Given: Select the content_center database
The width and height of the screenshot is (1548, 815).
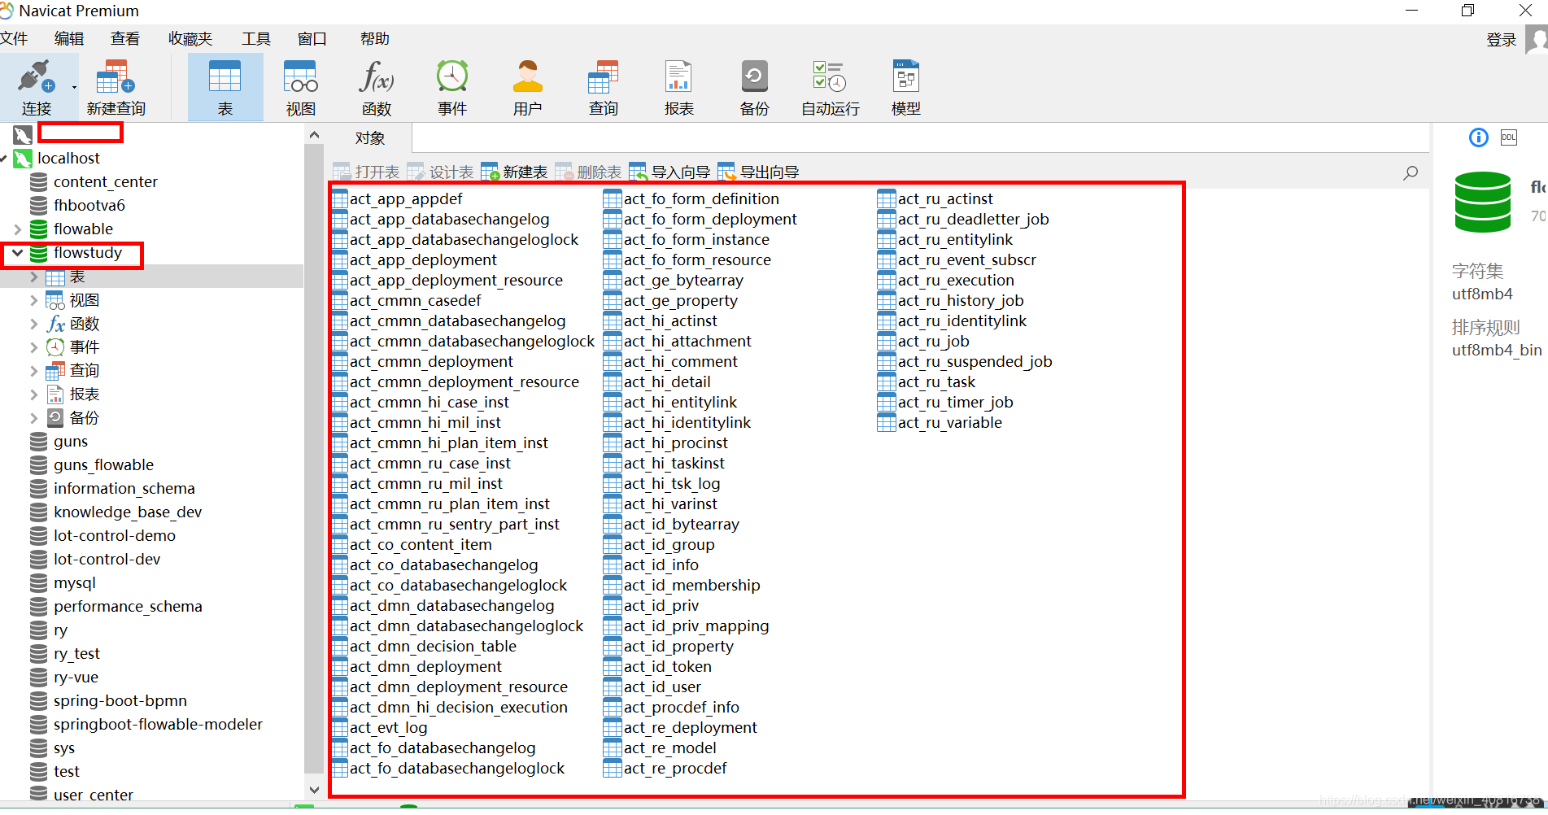Looking at the screenshot, I should point(106,181).
